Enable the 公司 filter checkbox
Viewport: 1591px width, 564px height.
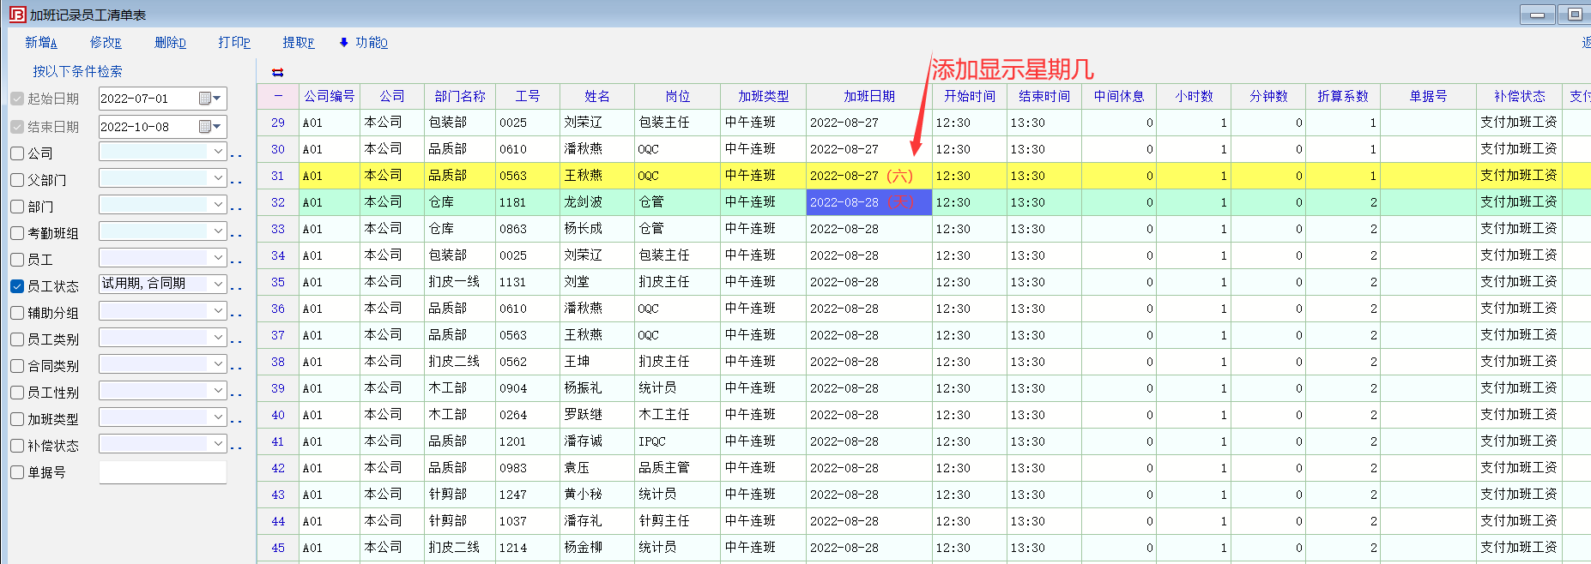point(17,153)
